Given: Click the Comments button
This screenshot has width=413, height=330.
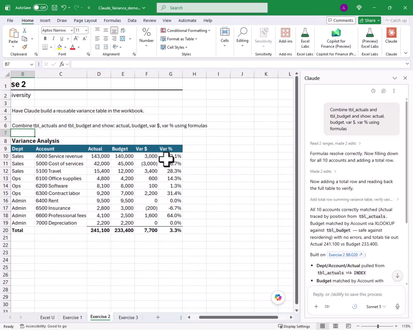Looking at the screenshot, I should 341,20.
